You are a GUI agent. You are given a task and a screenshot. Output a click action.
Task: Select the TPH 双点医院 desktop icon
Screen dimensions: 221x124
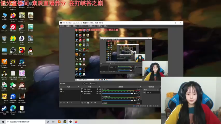[x=30, y=28]
